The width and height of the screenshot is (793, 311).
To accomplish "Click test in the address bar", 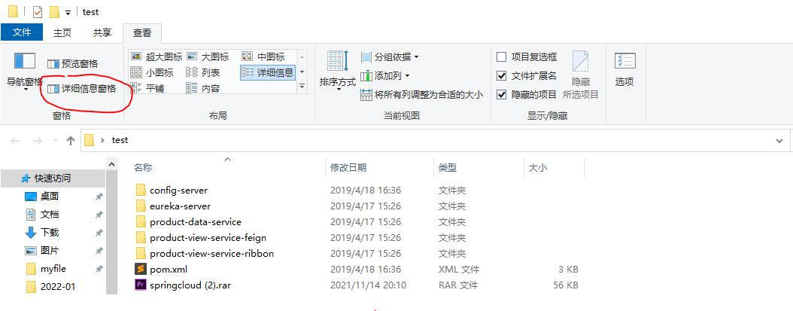I will tap(120, 140).
